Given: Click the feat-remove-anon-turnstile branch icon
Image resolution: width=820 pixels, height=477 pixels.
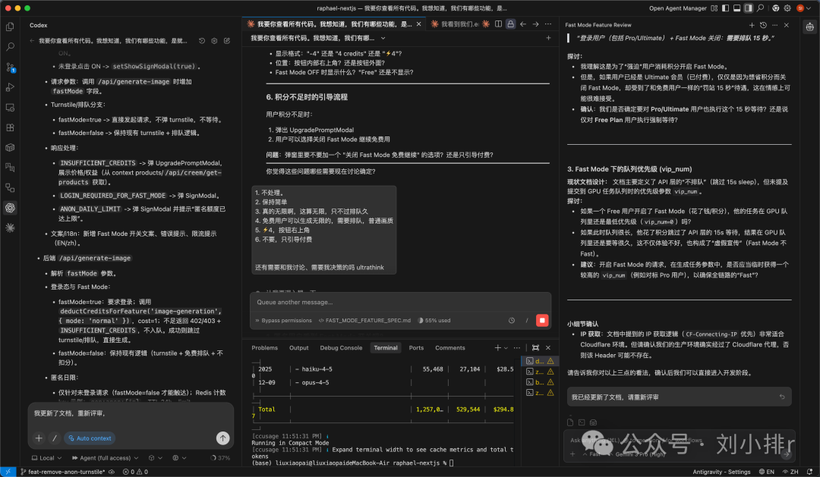Looking at the screenshot, I should (23, 471).
